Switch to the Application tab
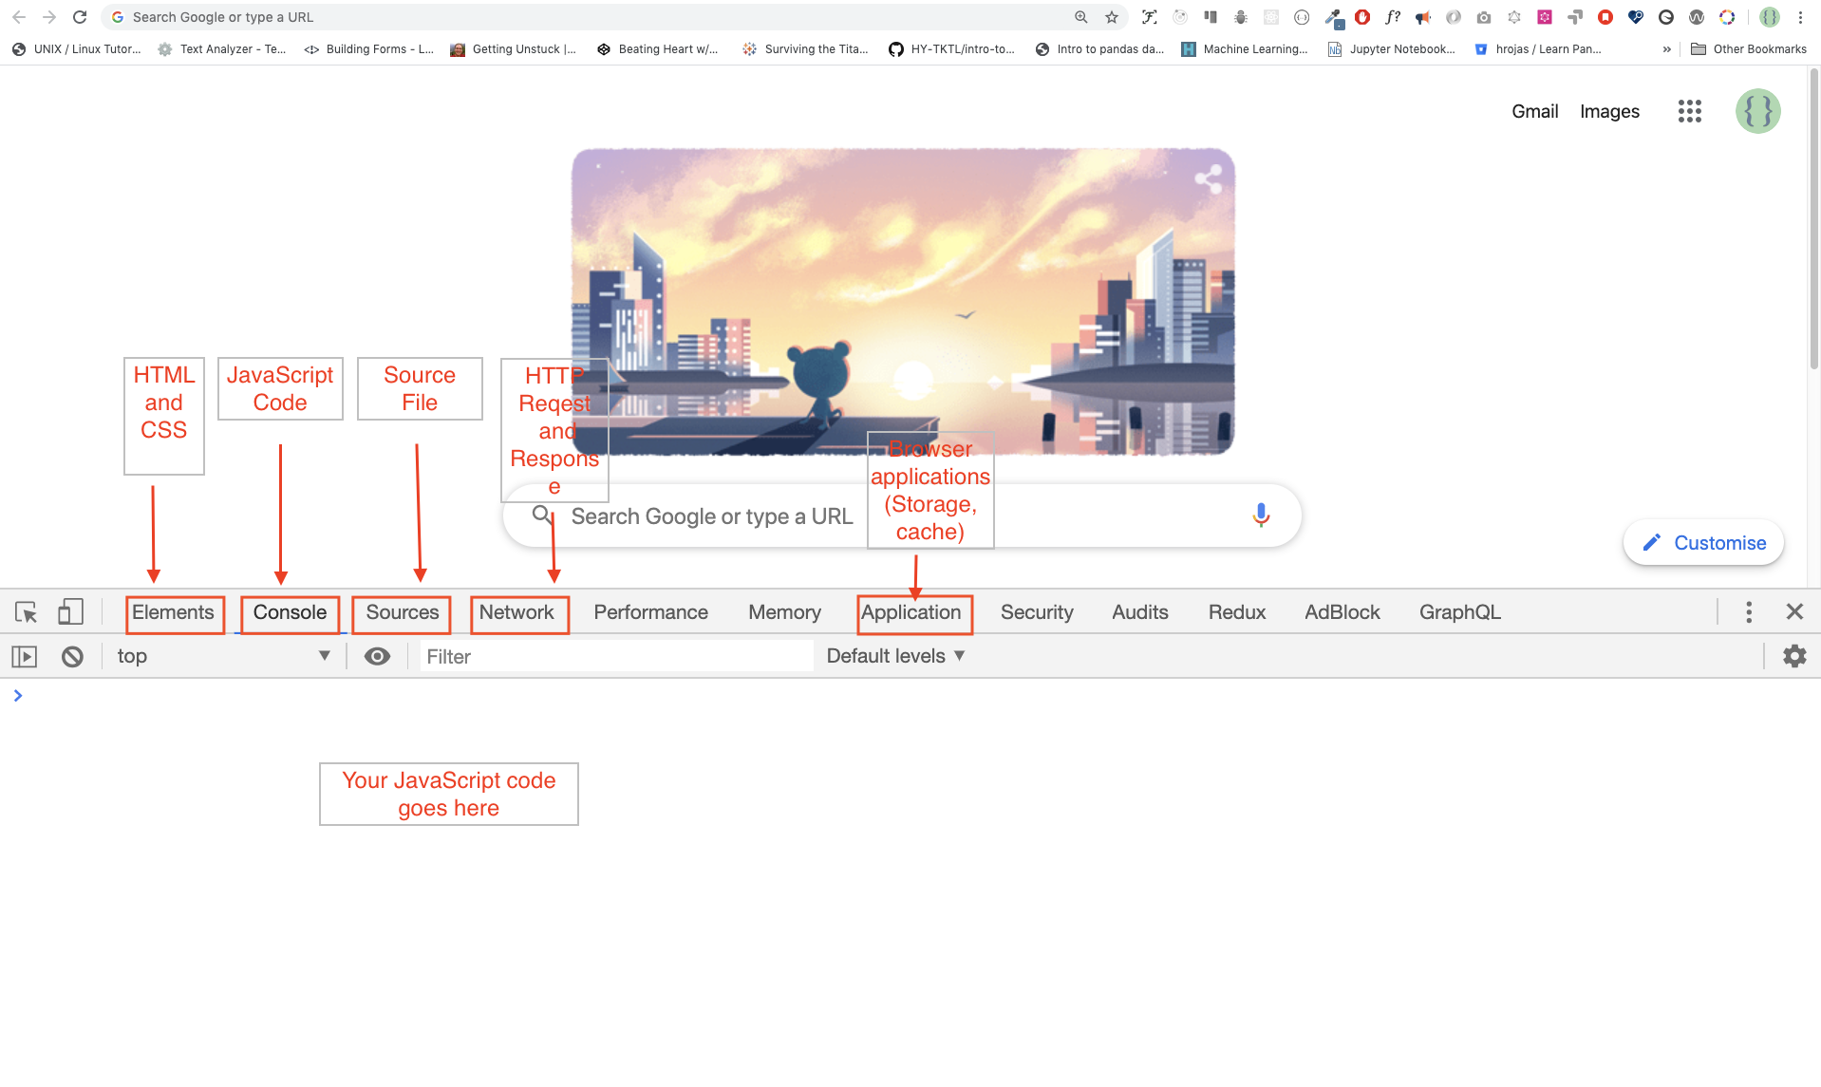This screenshot has width=1821, height=1087. coord(911,612)
